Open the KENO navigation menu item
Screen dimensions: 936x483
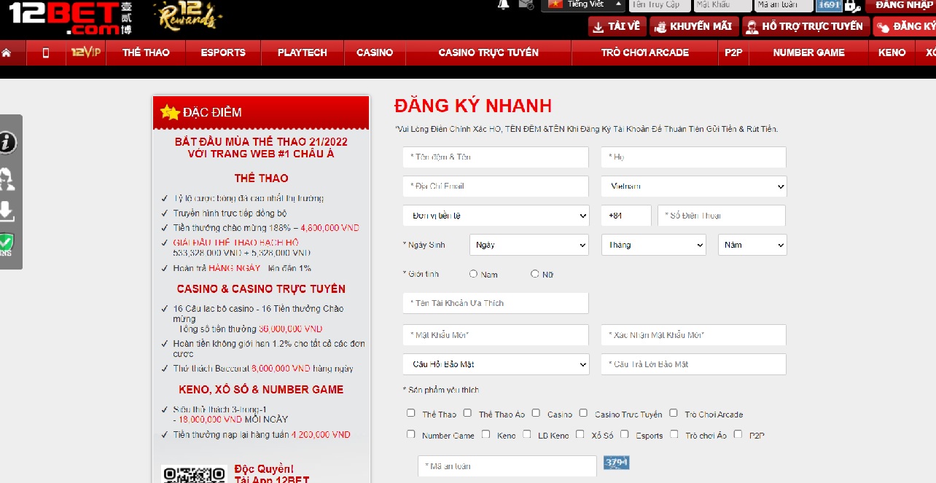tap(892, 52)
